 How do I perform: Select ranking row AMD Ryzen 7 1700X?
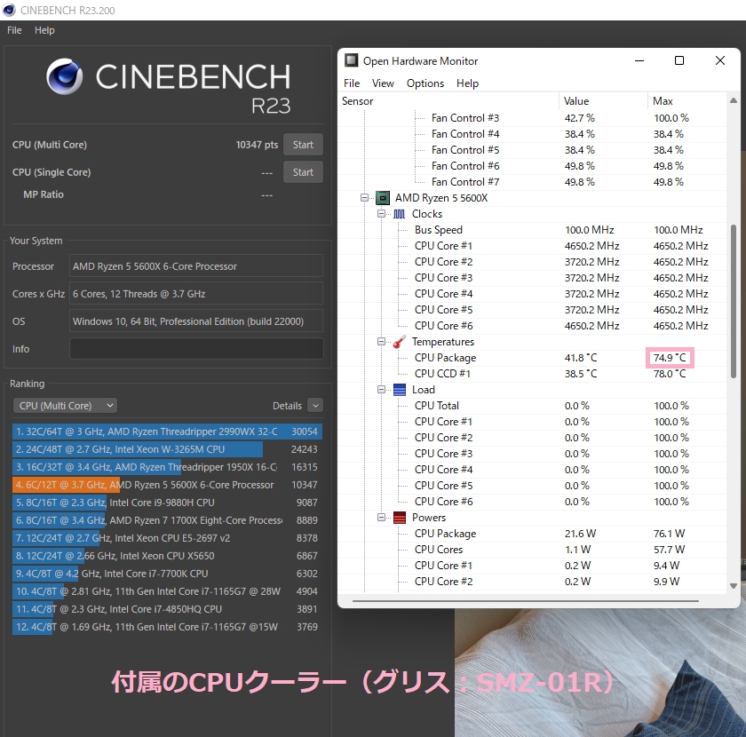coord(167,520)
